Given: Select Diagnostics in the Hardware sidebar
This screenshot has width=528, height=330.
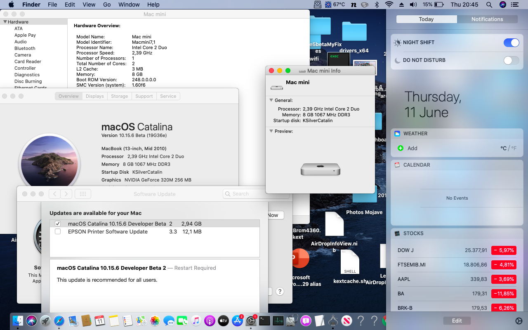Looking at the screenshot, I should point(27,75).
